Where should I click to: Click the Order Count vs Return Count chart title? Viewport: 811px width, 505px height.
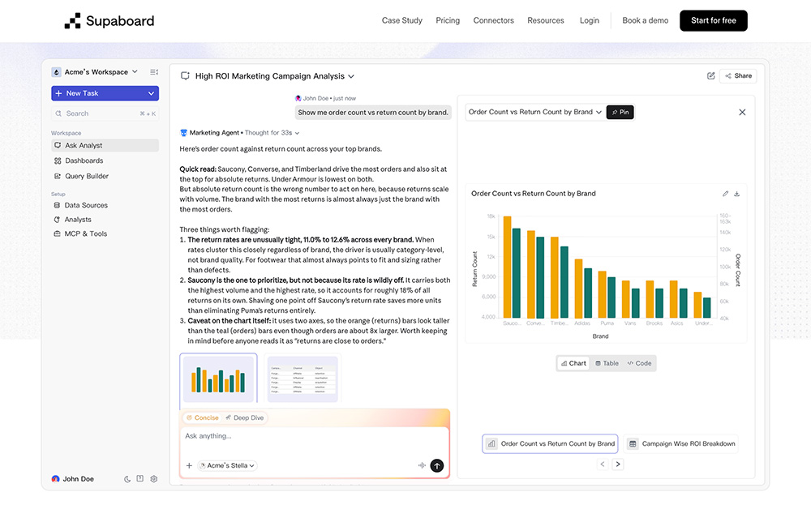pos(534,193)
